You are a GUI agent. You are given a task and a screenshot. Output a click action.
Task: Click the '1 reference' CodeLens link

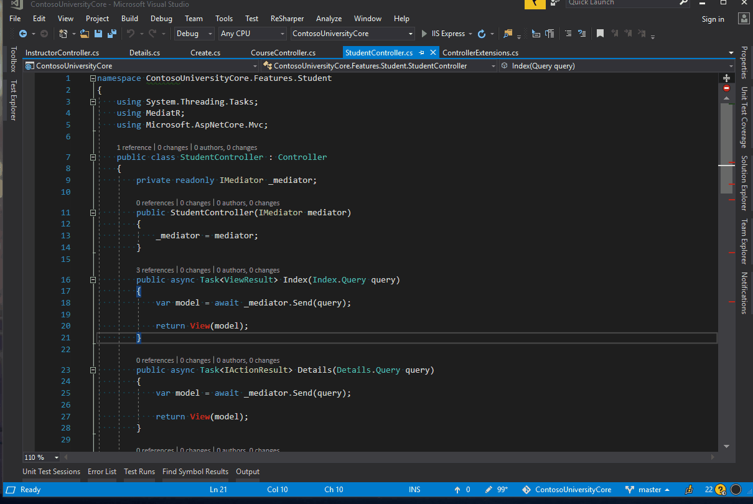coord(134,147)
